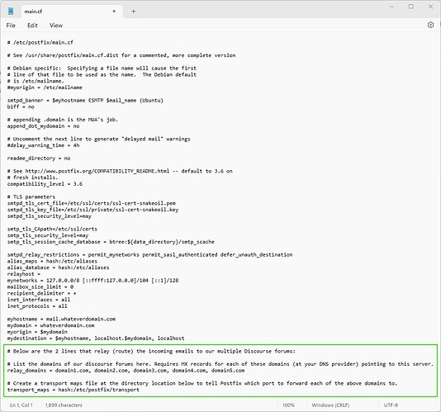Screen dimensions: 441x412
Task: Click the 'List the domains of our discourse forums' comment
Action: (220, 364)
